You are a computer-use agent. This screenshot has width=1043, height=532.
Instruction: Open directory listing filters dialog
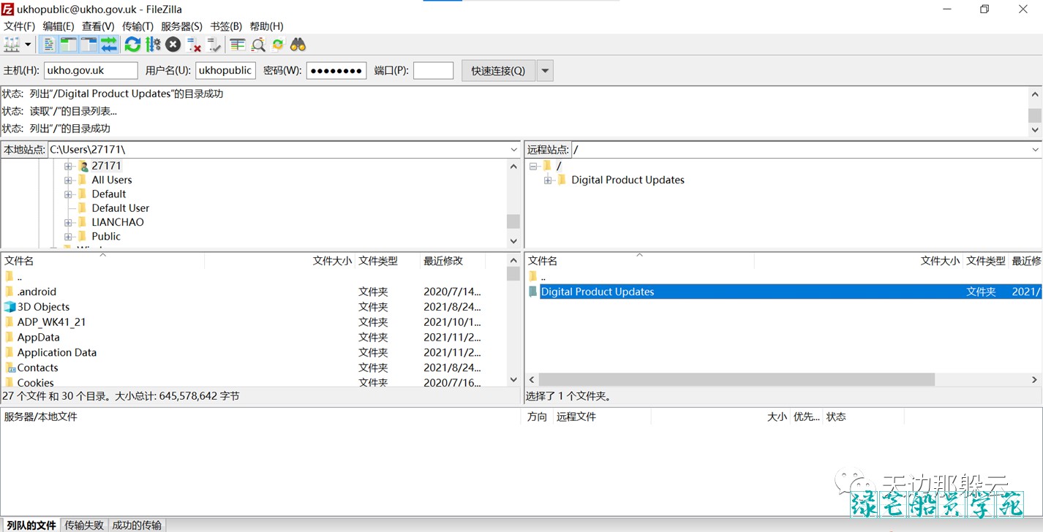tap(237, 45)
